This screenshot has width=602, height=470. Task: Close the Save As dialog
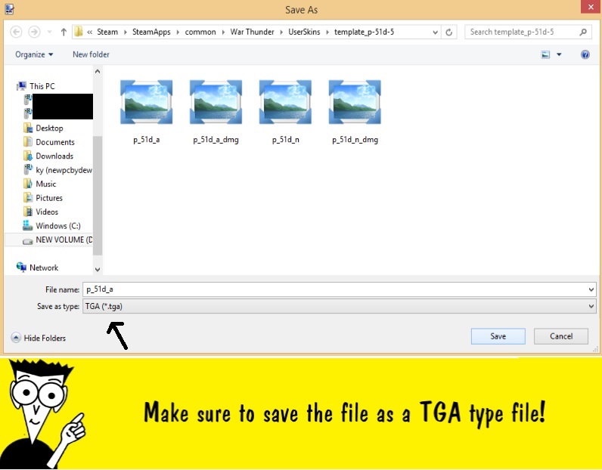coord(591,7)
